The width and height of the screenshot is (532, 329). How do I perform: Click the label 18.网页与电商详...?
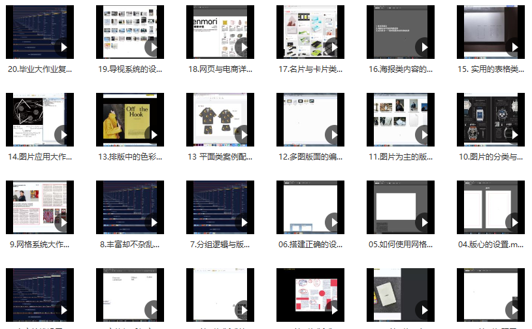[x=220, y=69]
